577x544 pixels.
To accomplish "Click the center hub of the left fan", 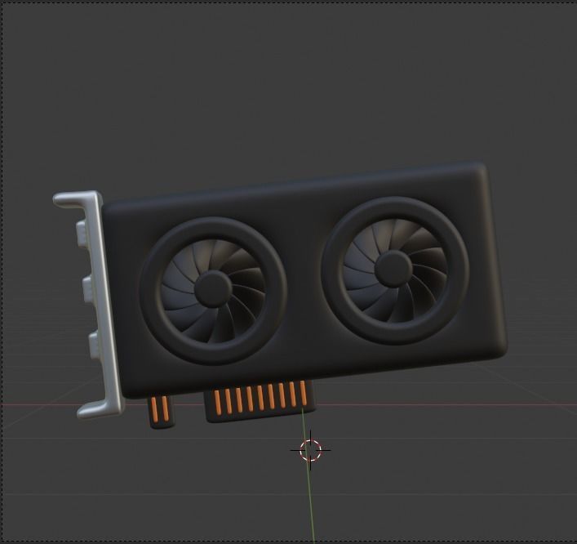I will 213,289.
